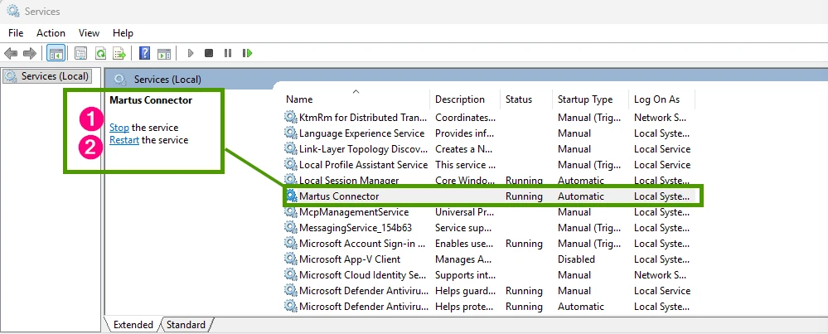Click the Stop Service square icon
828x334 pixels.
pyautogui.click(x=209, y=53)
